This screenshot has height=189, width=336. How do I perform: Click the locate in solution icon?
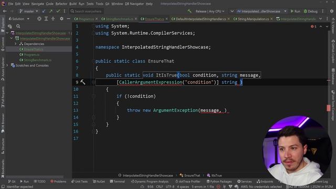pyautogui.click(x=39, y=19)
